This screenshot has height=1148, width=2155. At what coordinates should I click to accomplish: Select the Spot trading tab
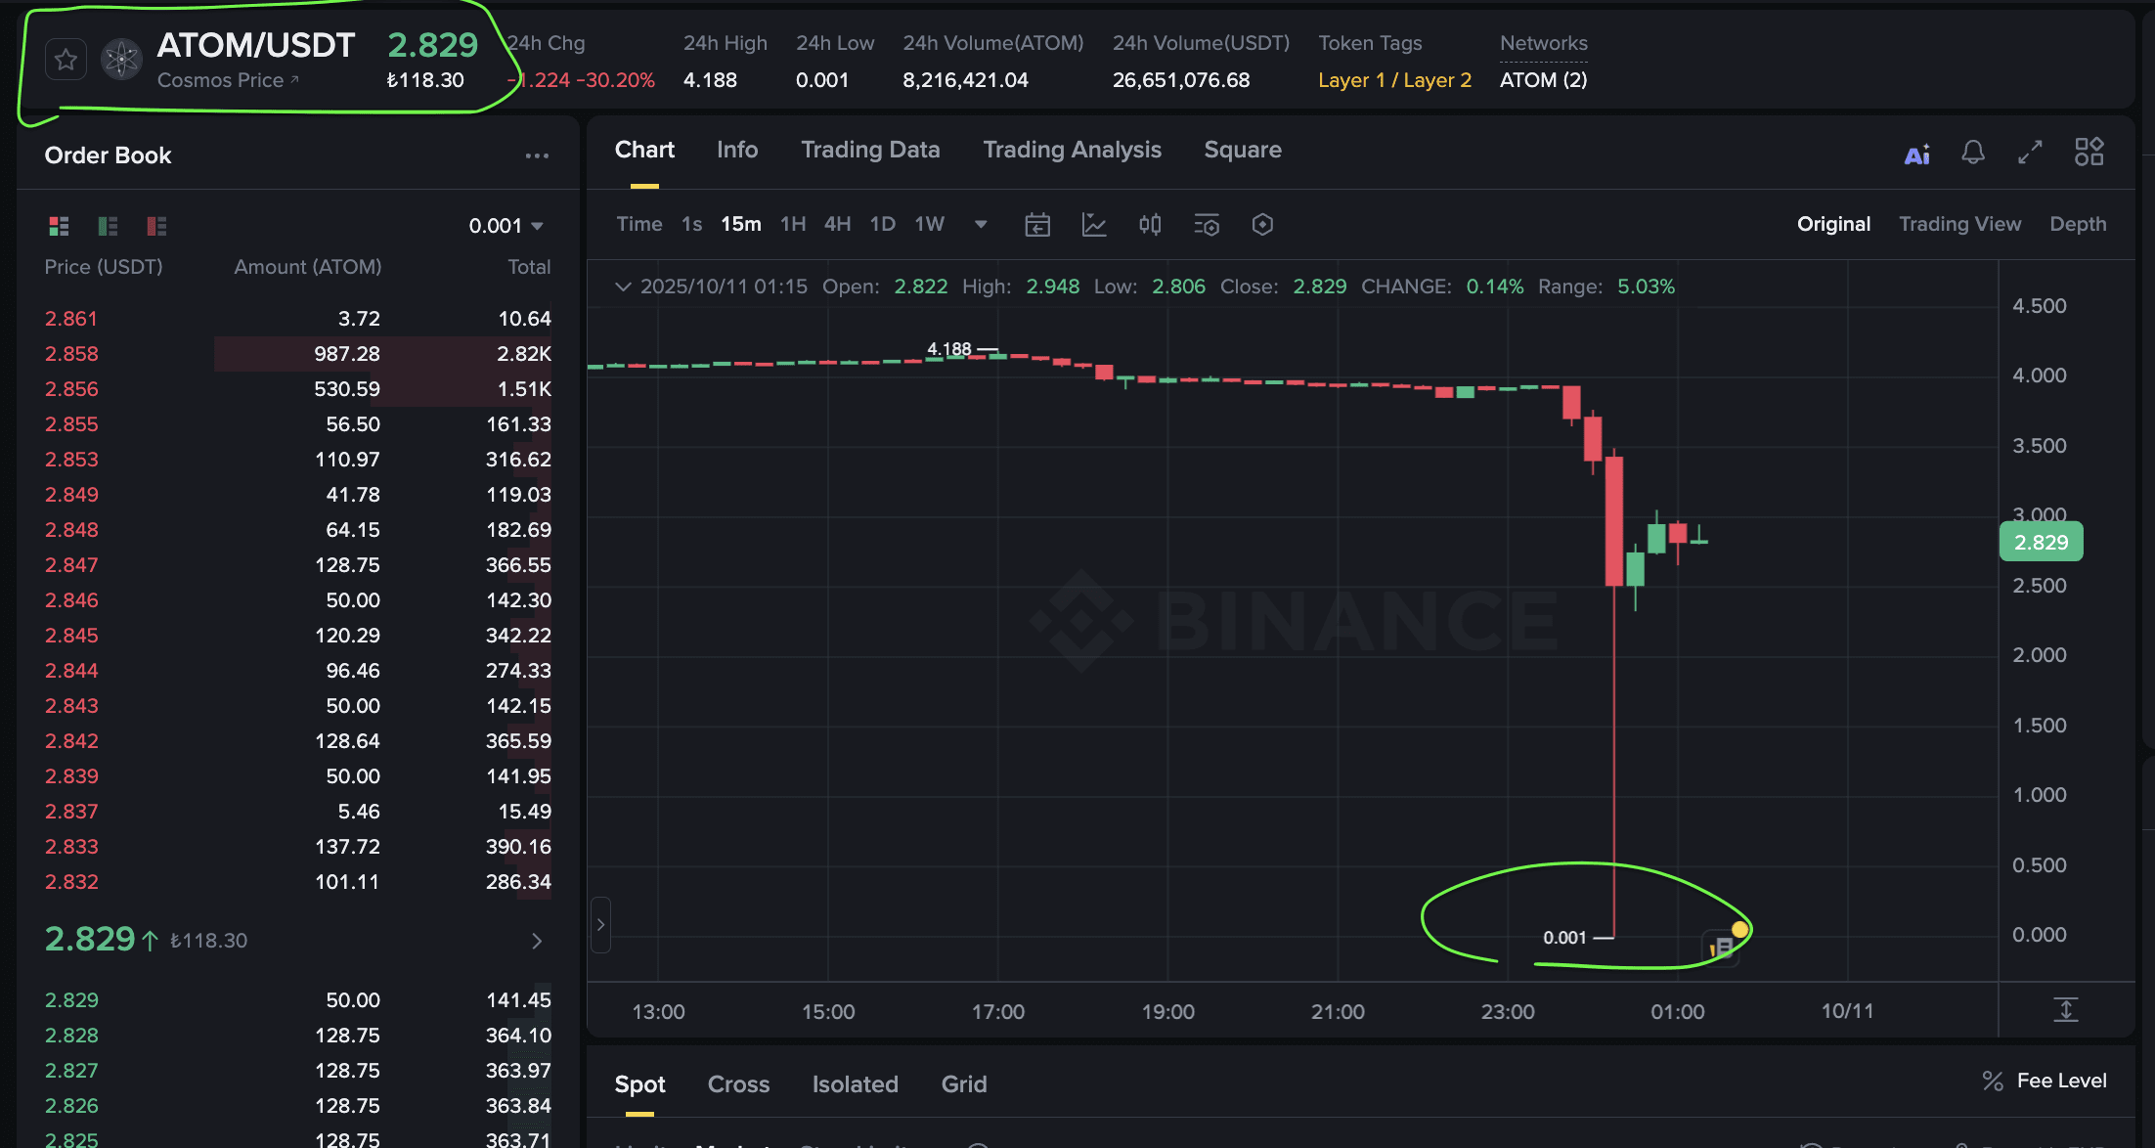pos(639,1084)
